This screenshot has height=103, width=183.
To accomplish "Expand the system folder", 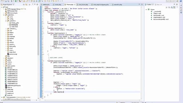I will tap(4, 64).
